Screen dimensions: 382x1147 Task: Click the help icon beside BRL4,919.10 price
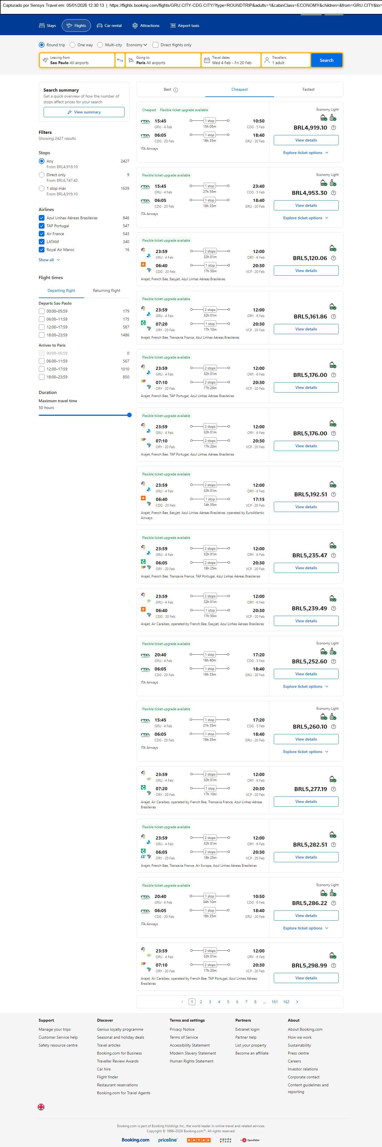pyautogui.click(x=334, y=128)
